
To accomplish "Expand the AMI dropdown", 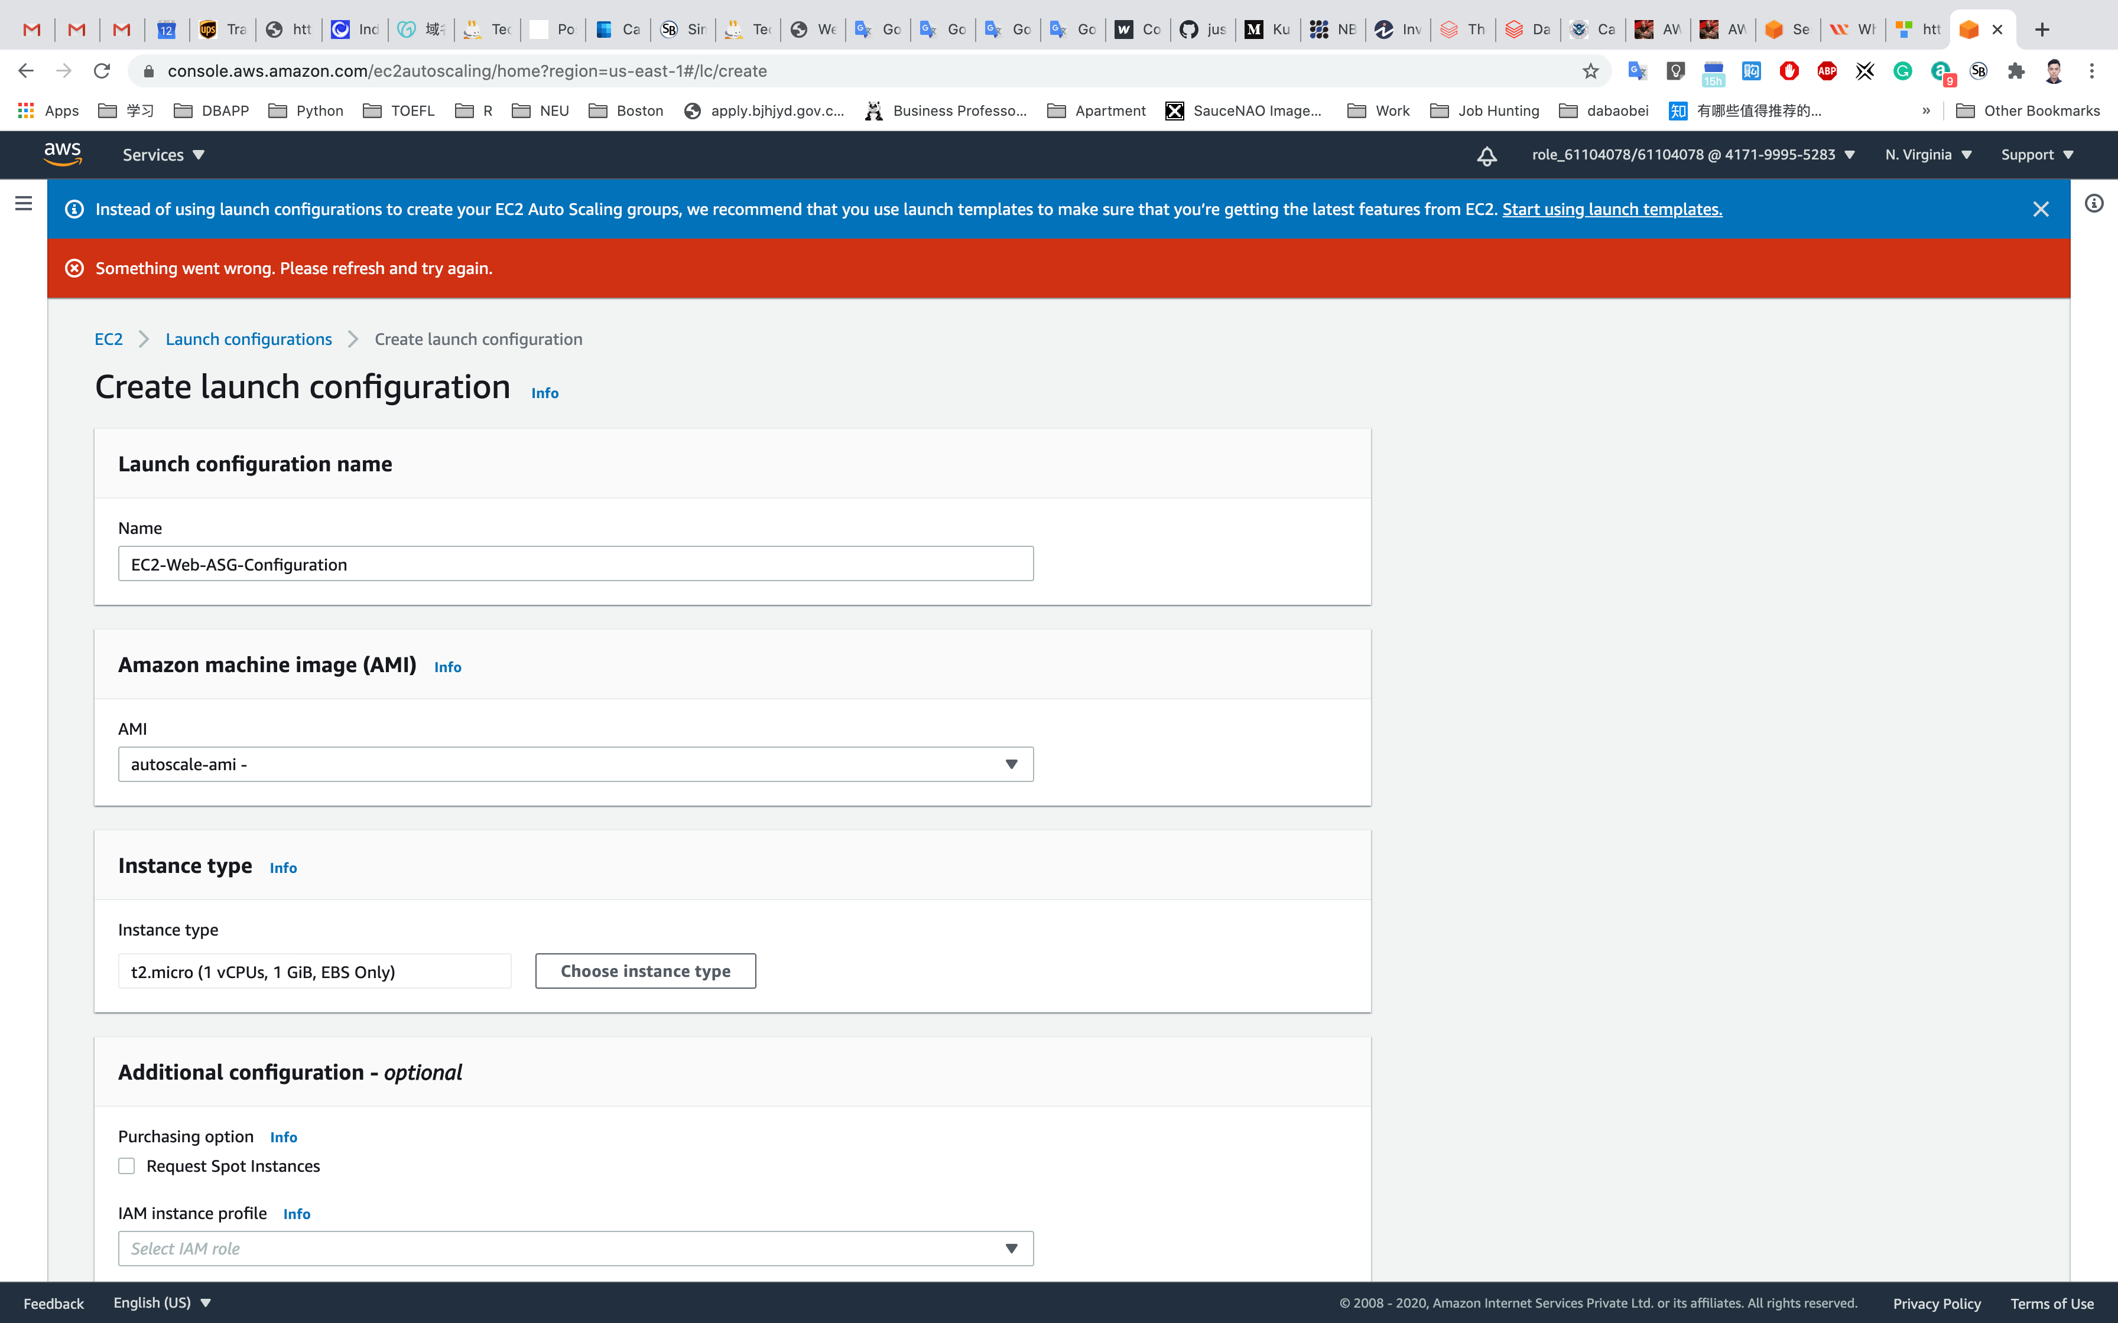I will point(575,764).
